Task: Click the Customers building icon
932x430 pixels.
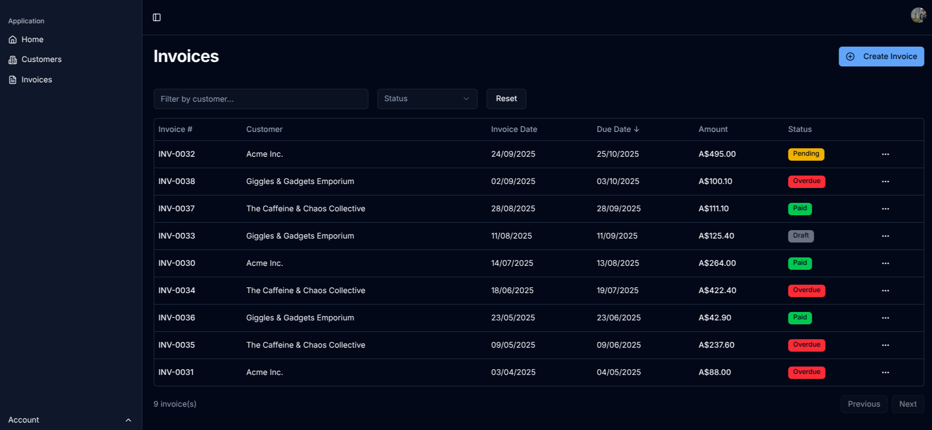Action: point(13,60)
